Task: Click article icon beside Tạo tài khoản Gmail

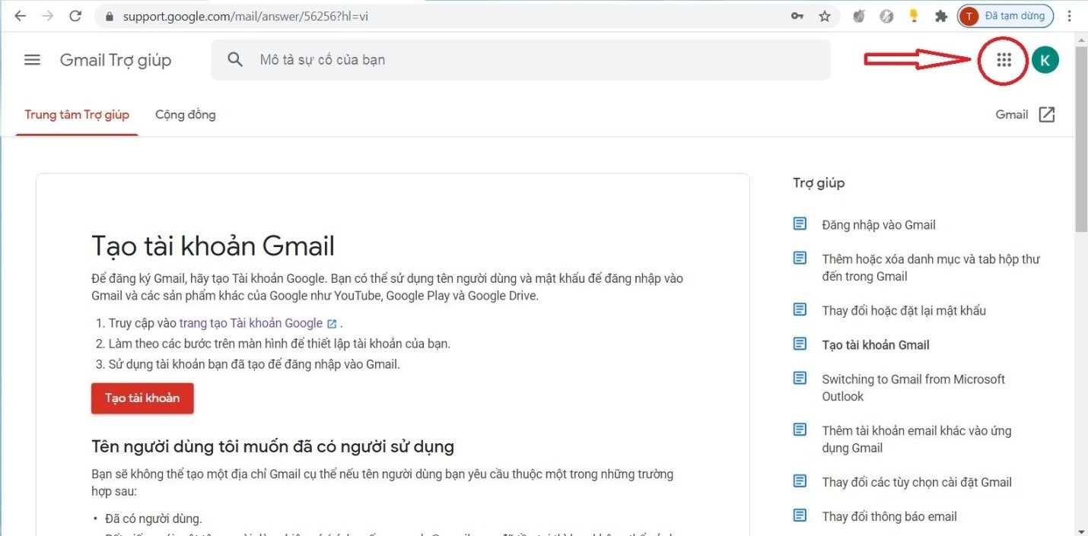Action: pos(800,344)
